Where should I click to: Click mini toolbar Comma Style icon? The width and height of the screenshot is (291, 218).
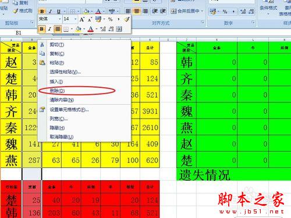click(118, 19)
